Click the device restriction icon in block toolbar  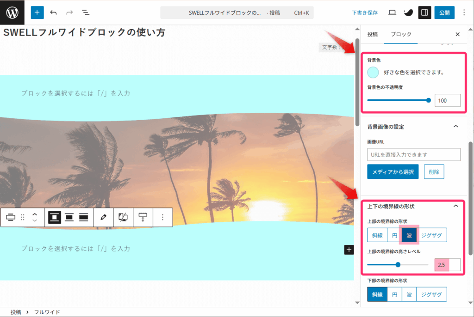click(x=123, y=217)
